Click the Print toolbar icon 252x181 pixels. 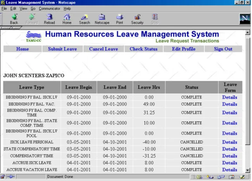point(119,19)
